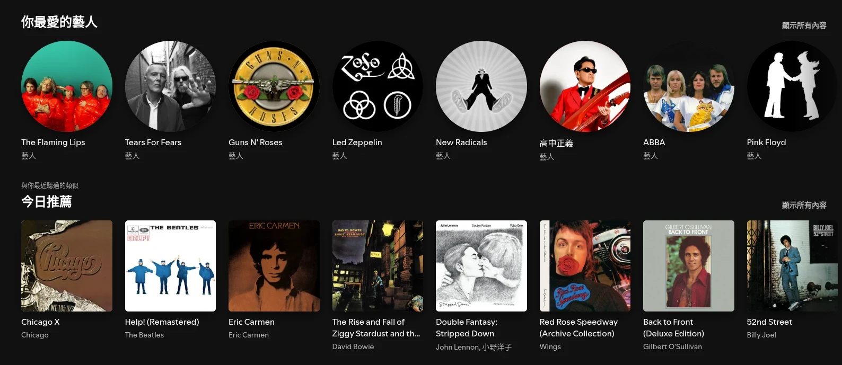The width and height of the screenshot is (842, 365).
Task: Open Double Fantasy: Stripped Down cover
Action: pos(481,266)
